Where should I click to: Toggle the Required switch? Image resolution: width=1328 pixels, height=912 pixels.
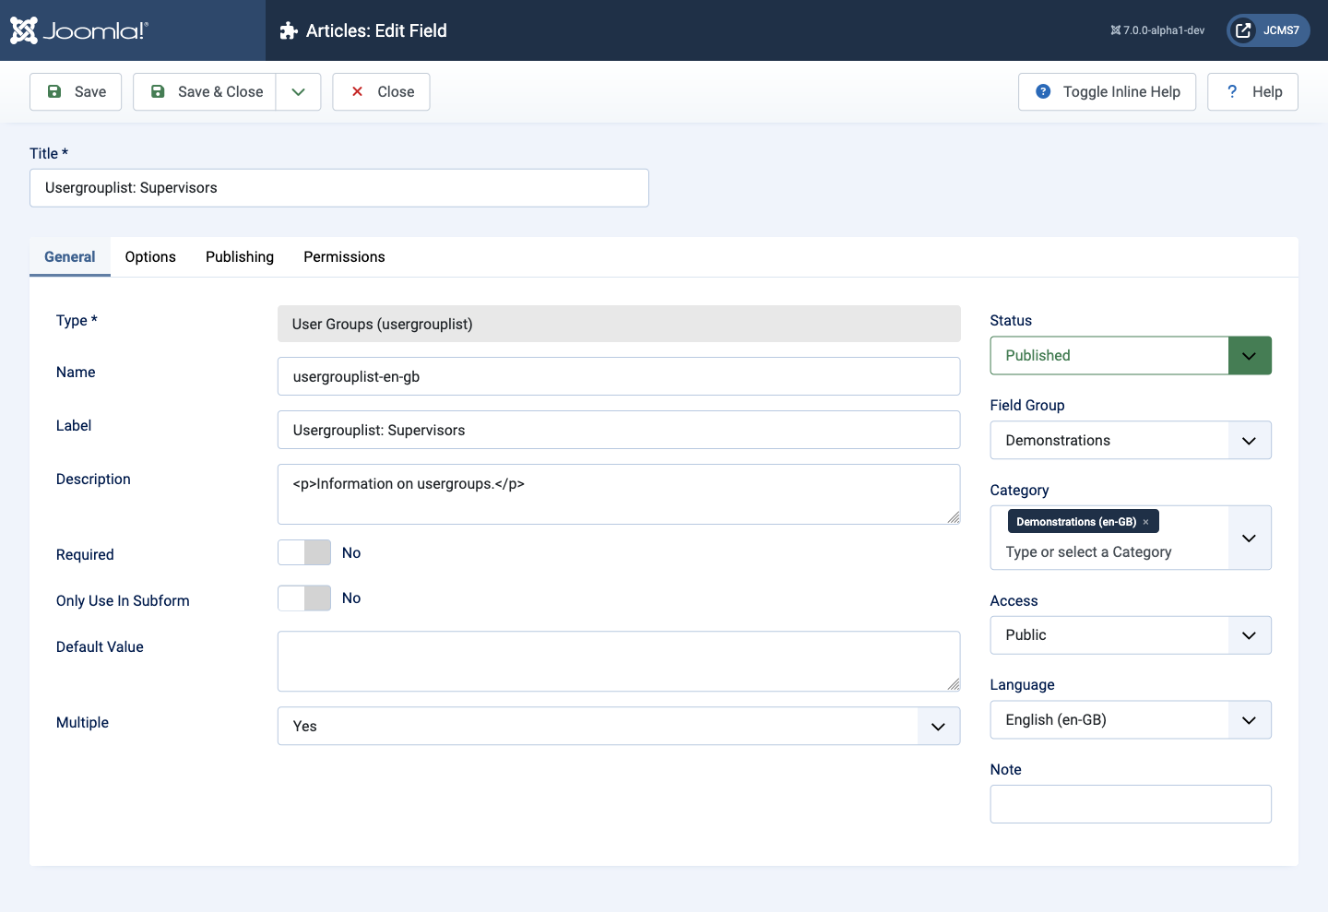(304, 552)
